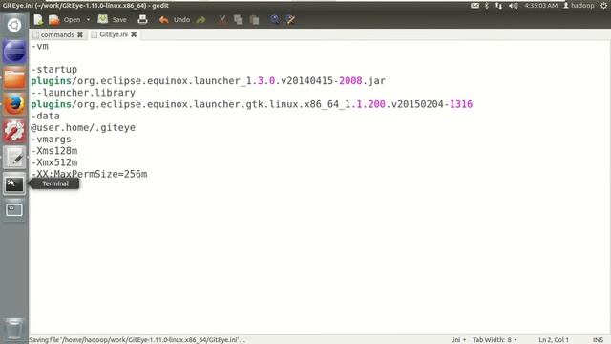The image size is (611, 344).
Task: Save the GitEye.ini file
Action: 113,19
